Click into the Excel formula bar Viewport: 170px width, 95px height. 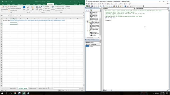53,16
